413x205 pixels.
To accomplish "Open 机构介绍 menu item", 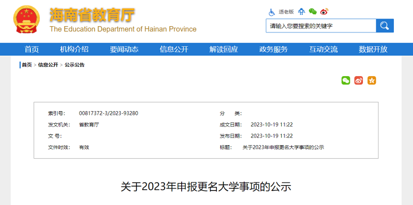I will click(x=74, y=49).
